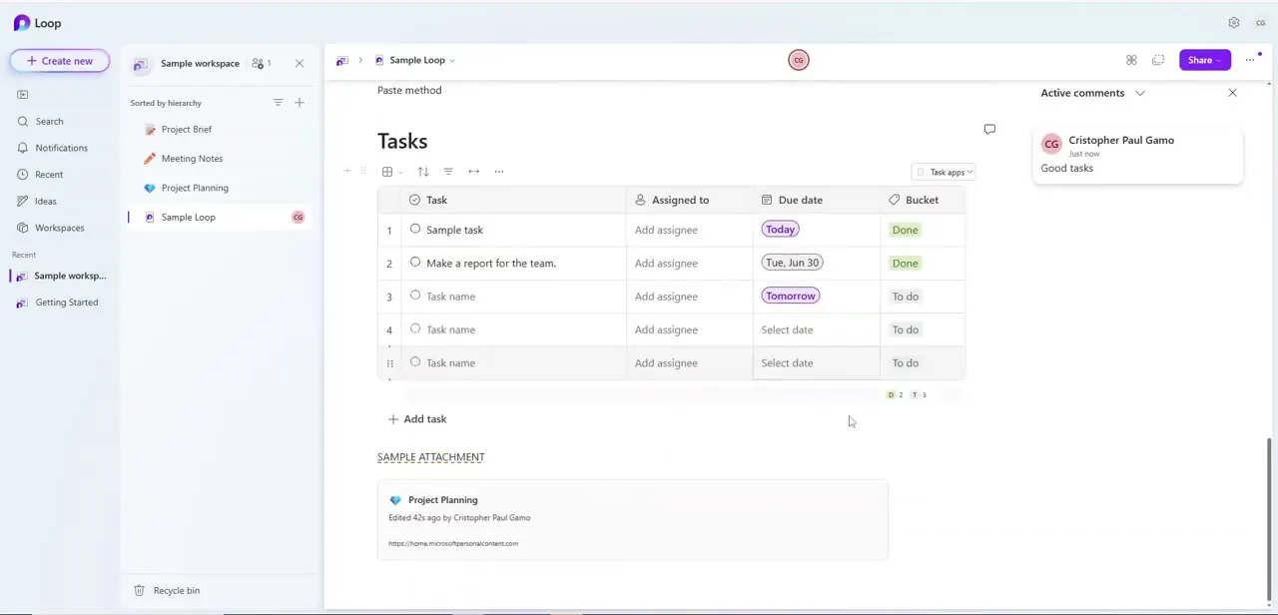Open the hierarchy sort filter icon
1278x615 pixels.
coord(279,103)
